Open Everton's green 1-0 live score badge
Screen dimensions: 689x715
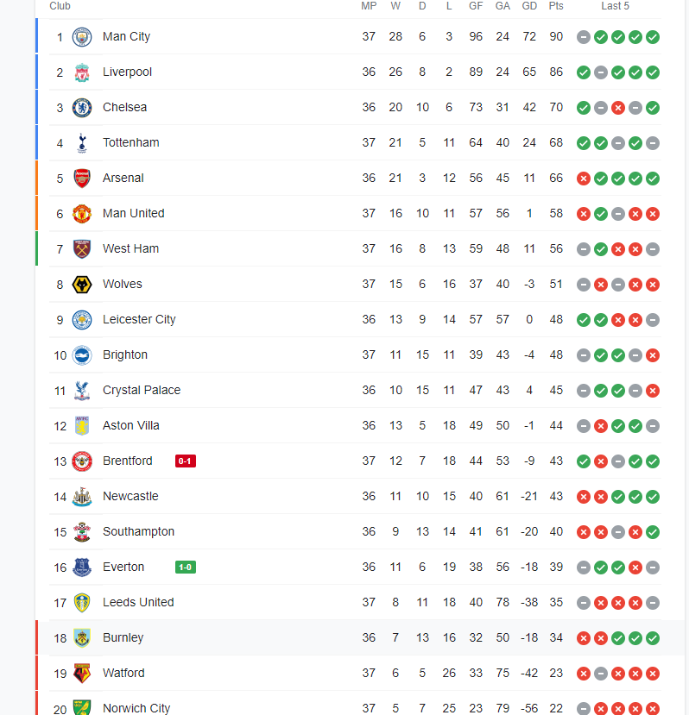[186, 568]
